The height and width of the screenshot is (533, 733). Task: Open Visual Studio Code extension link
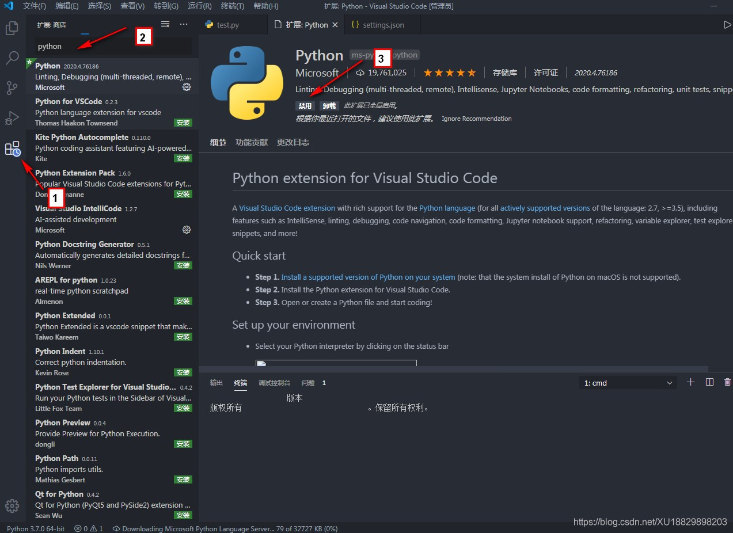pos(287,208)
